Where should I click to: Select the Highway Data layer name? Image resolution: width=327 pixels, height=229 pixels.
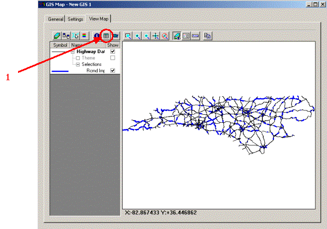pos(90,52)
